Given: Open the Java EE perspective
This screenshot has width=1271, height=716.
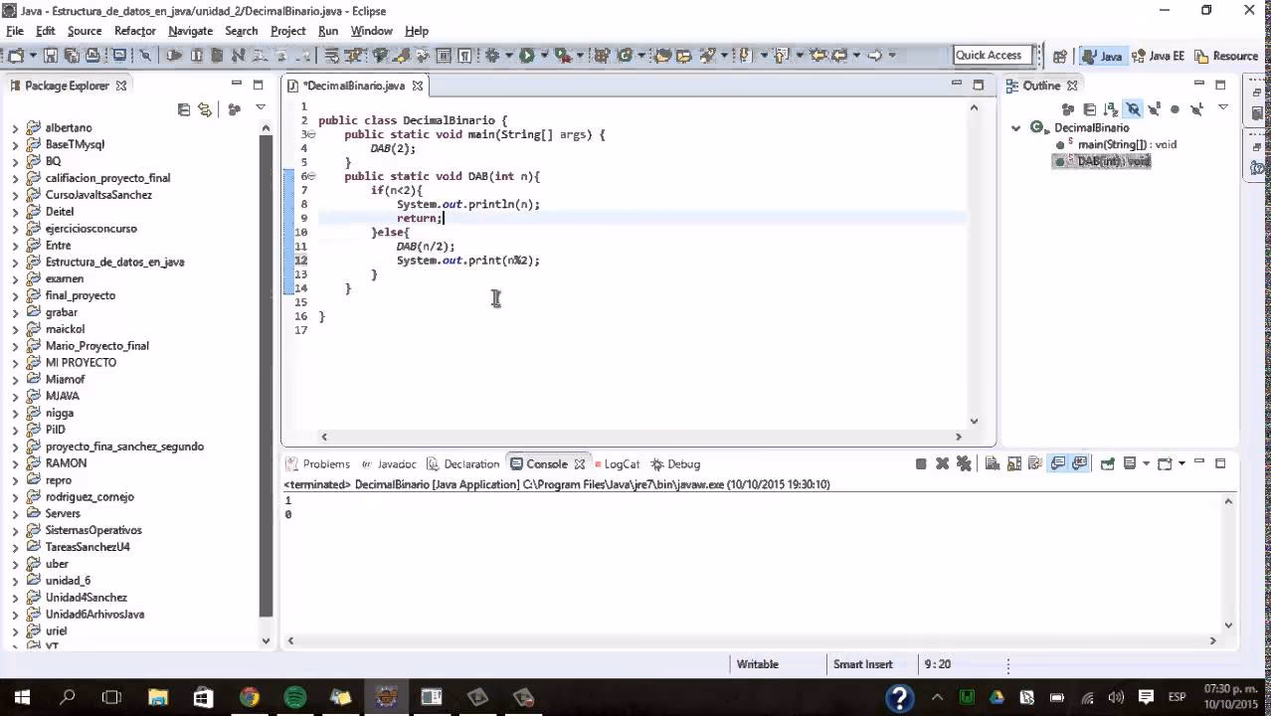Looking at the screenshot, I should 1158,56.
